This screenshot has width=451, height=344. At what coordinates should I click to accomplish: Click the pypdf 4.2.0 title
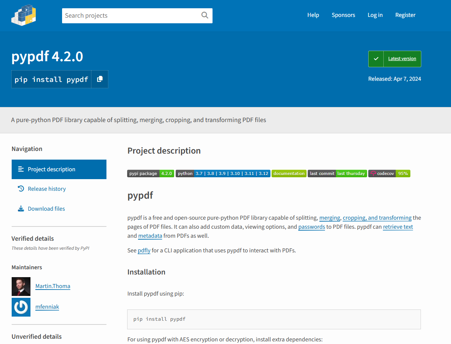47,56
